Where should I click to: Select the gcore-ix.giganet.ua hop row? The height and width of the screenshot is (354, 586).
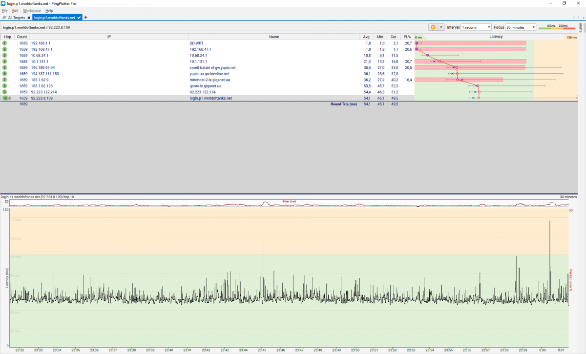pyautogui.click(x=205, y=86)
